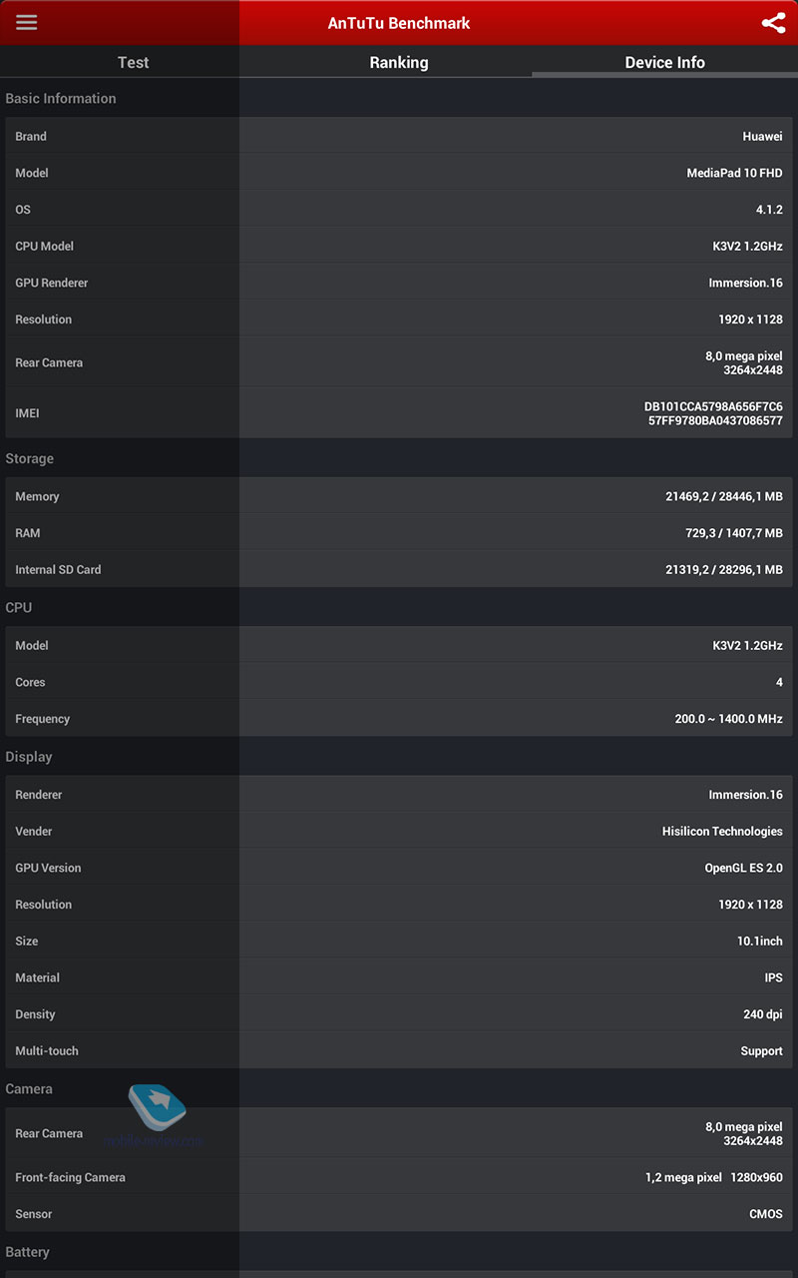Tap the Front-facing Camera row
The image size is (798, 1278).
[x=399, y=1177]
